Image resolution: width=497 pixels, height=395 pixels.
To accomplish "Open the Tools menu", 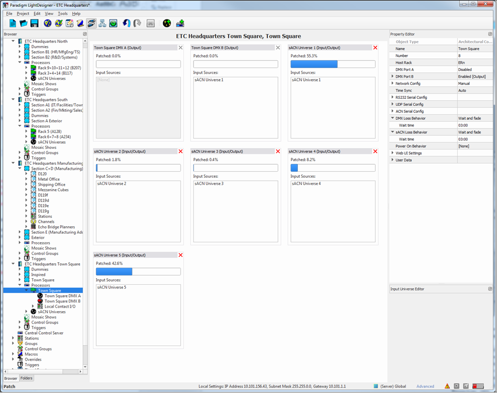I will pos(62,13).
